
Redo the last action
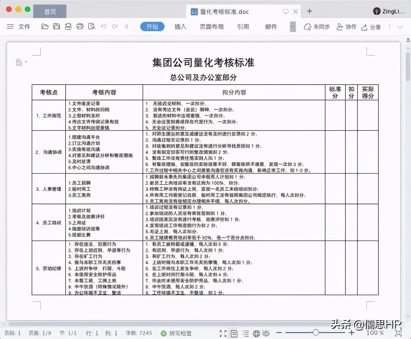[x=115, y=27]
